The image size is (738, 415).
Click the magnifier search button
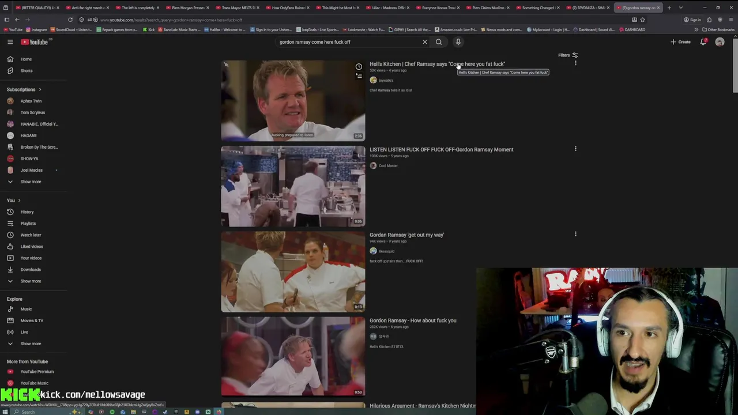tap(439, 41)
